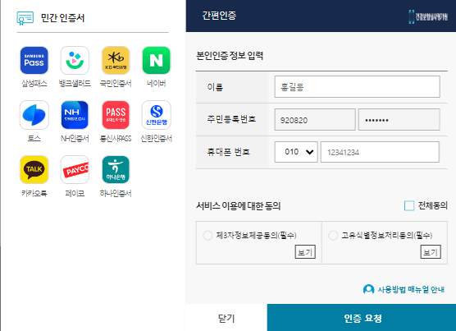This screenshot has height=331, width=456.
Task: Click the 네이버 label text
Action: (156, 84)
